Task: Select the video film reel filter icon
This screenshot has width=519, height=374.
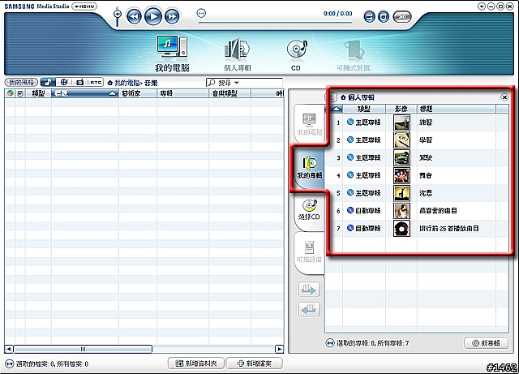Action: click(63, 82)
